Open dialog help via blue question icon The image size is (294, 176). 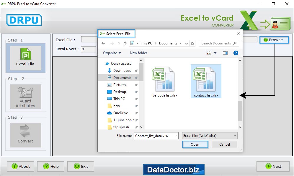pyautogui.click(x=236, y=53)
